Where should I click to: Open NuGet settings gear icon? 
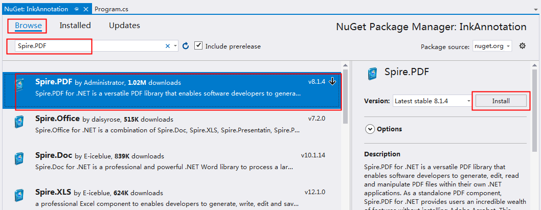pos(522,46)
